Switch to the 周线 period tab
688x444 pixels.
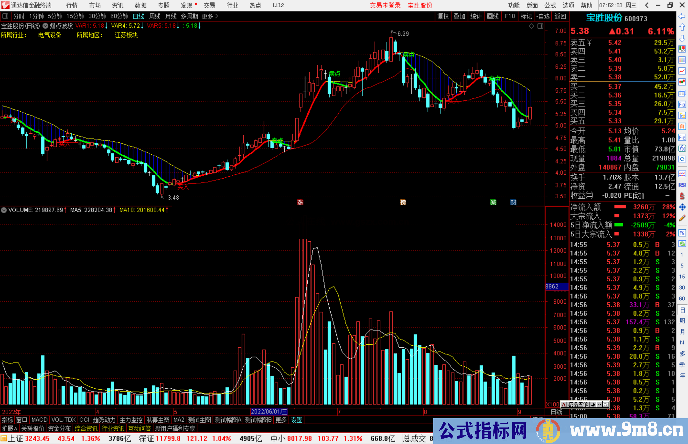pyautogui.click(x=155, y=16)
